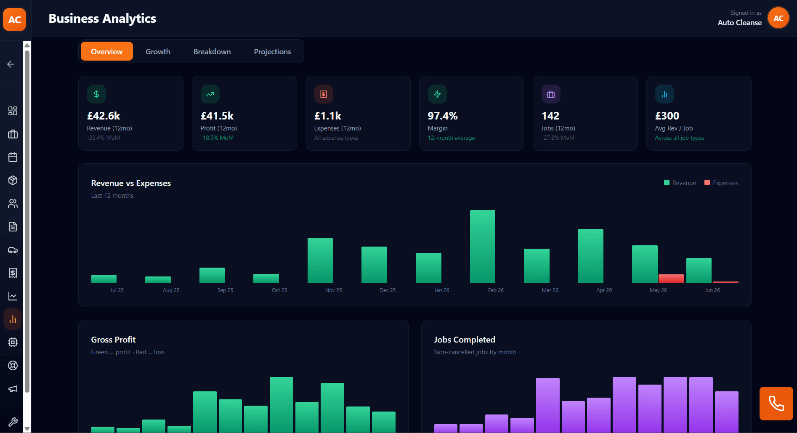This screenshot has height=433, width=797.
Task: Click the Across all job types label
Action: click(x=679, y=138)
